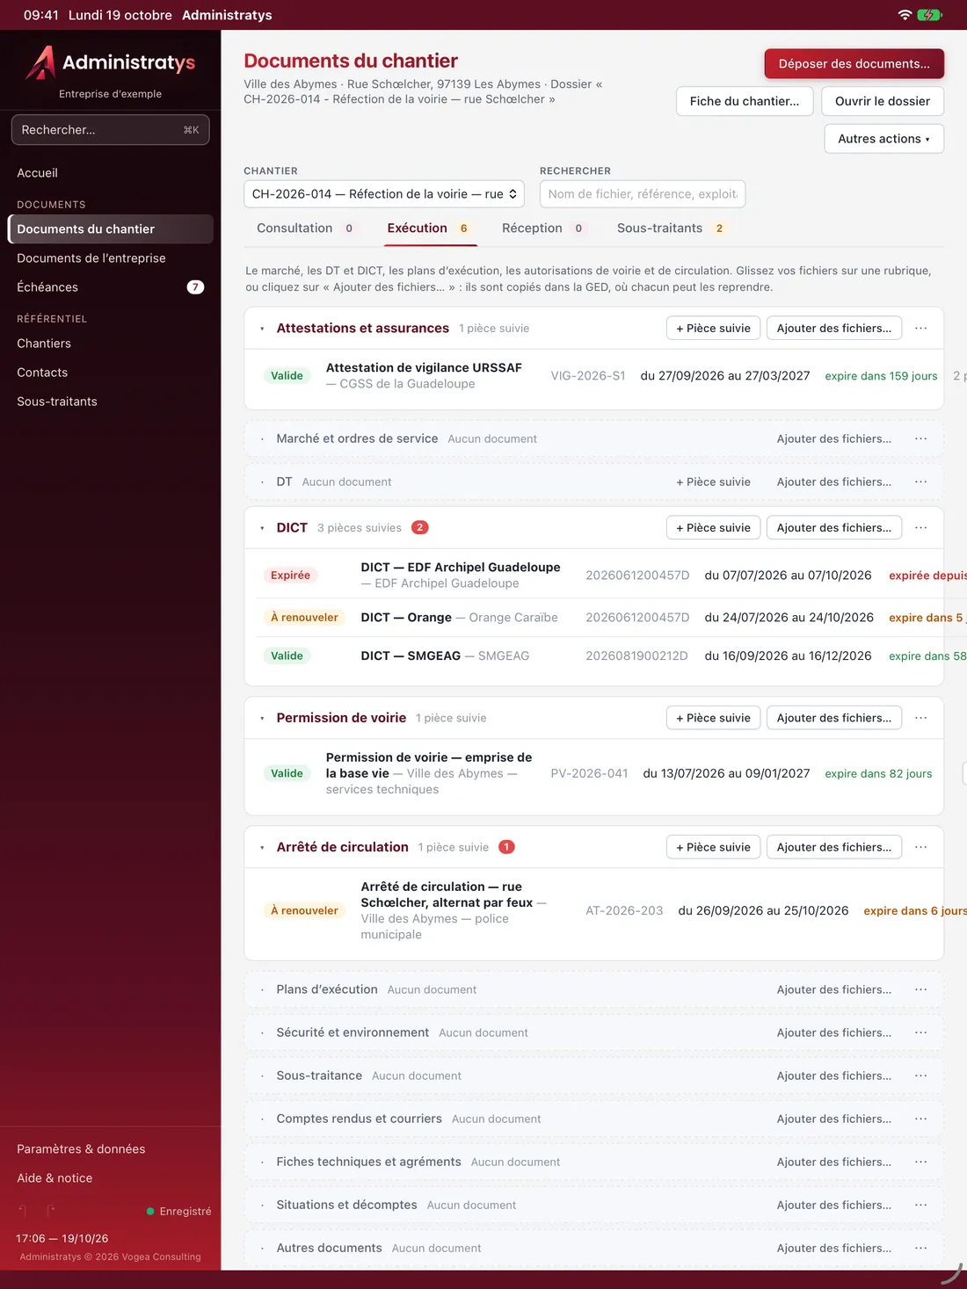Add Pièce suivie to Attestations et assurances

pyautogui.click(x=713, y=328)
